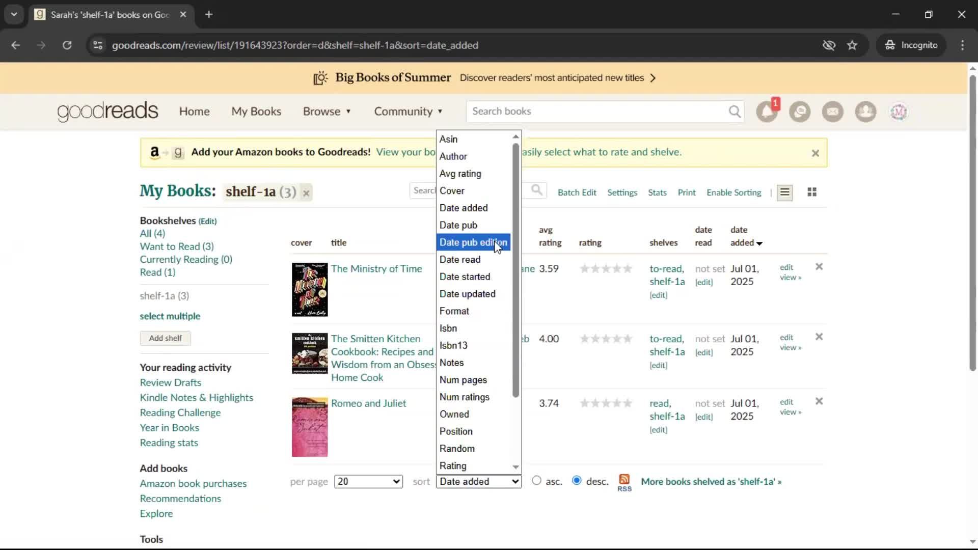Open a new browser tab
The height and width of the screenshot is (550, 978).
pyautogui.click(x=209, y=15)
